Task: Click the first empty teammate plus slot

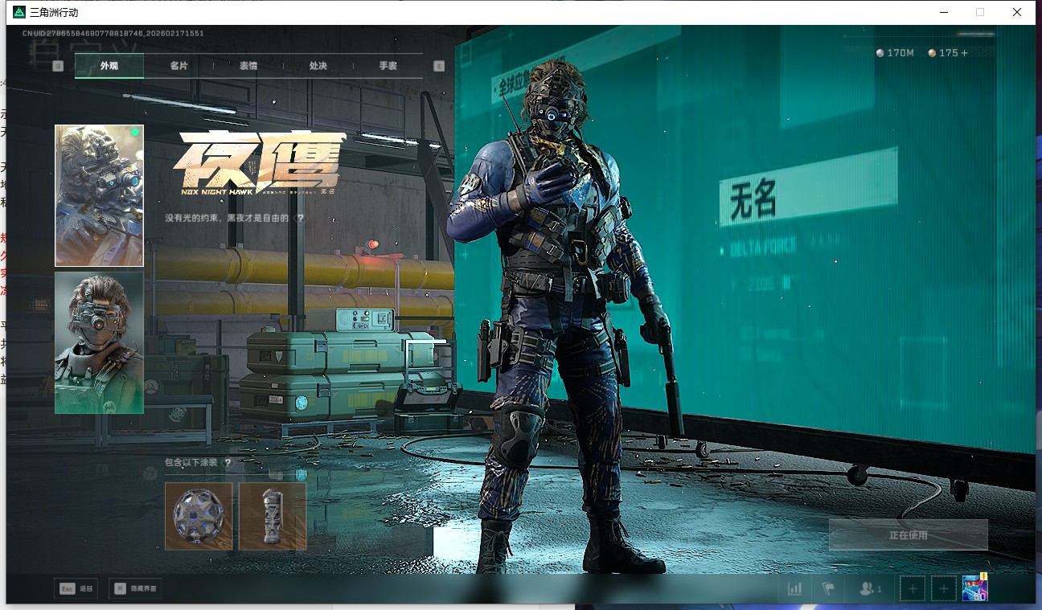Action: pos(913,589)
